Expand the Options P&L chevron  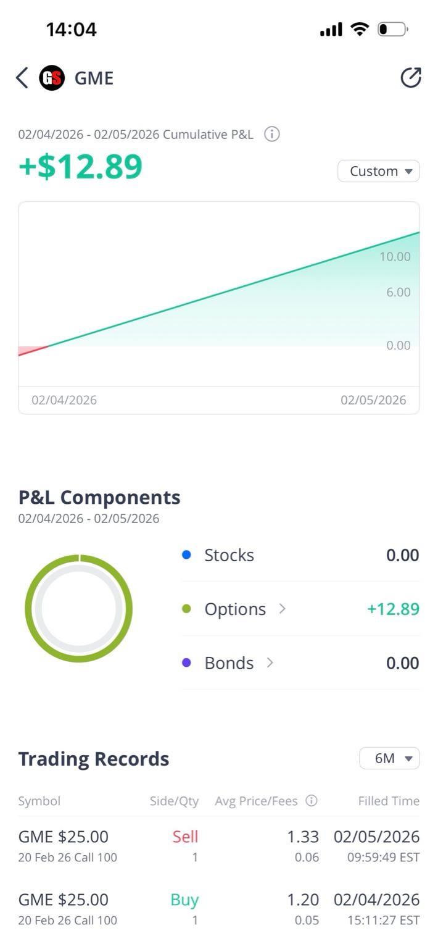(282, 609)
